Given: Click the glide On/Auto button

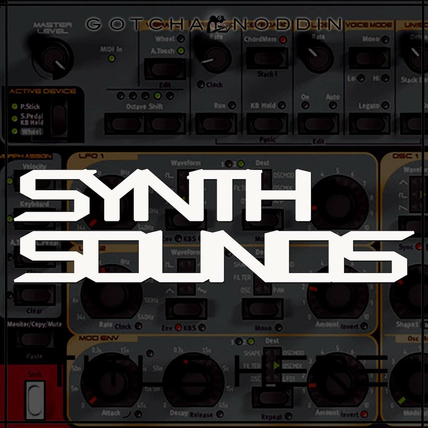Looking at the screenshot, I should click(318, 124).
